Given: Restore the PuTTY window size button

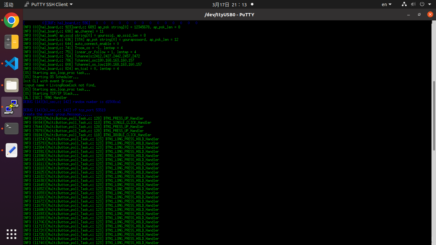Looking at the screenshot, I should [x=419, y=15].
